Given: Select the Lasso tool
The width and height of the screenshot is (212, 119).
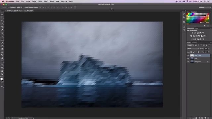Looking at the screenshot, I should point(2,20).
